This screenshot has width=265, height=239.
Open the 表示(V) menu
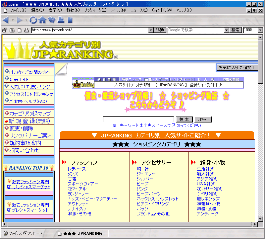pyautogui.click(x=55, y=11)
